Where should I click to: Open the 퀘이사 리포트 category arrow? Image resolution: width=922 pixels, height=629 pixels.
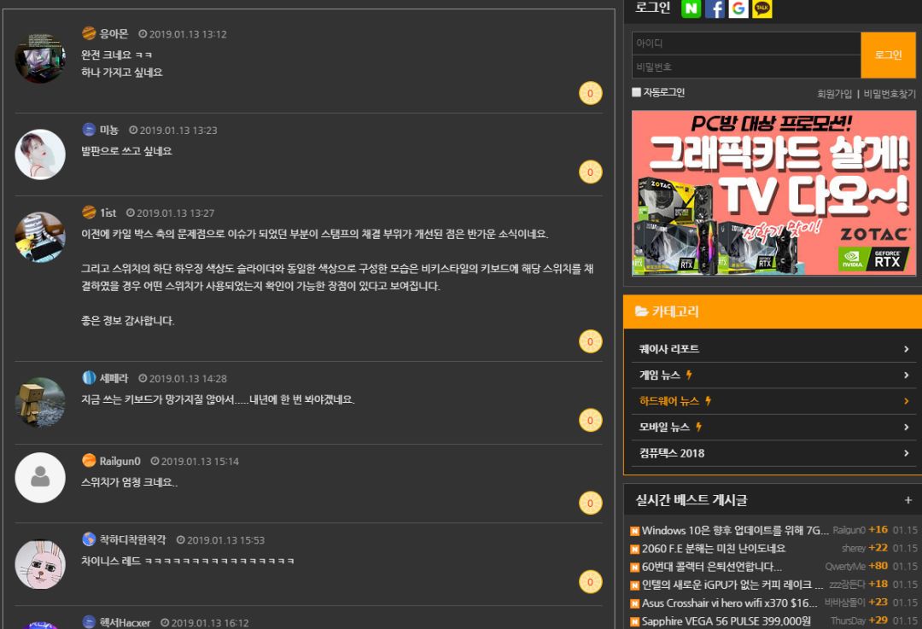coord(906,349)
